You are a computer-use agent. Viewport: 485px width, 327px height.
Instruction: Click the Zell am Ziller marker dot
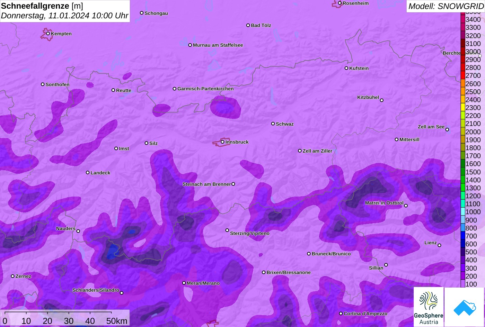tap(300, 151)
